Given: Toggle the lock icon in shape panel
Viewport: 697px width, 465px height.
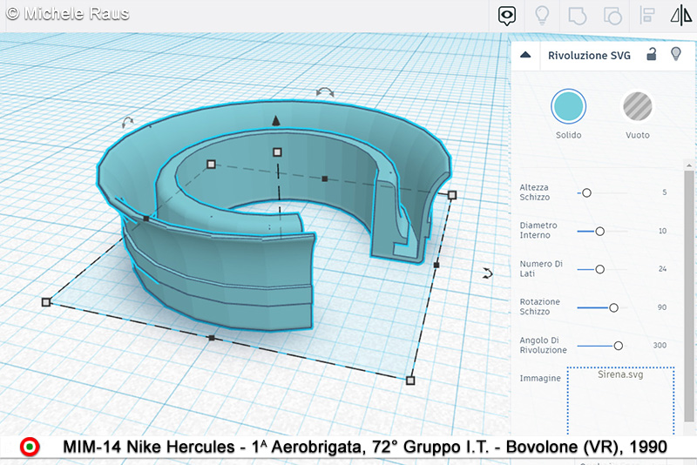Looking at the screenshot, I should 651,54.
